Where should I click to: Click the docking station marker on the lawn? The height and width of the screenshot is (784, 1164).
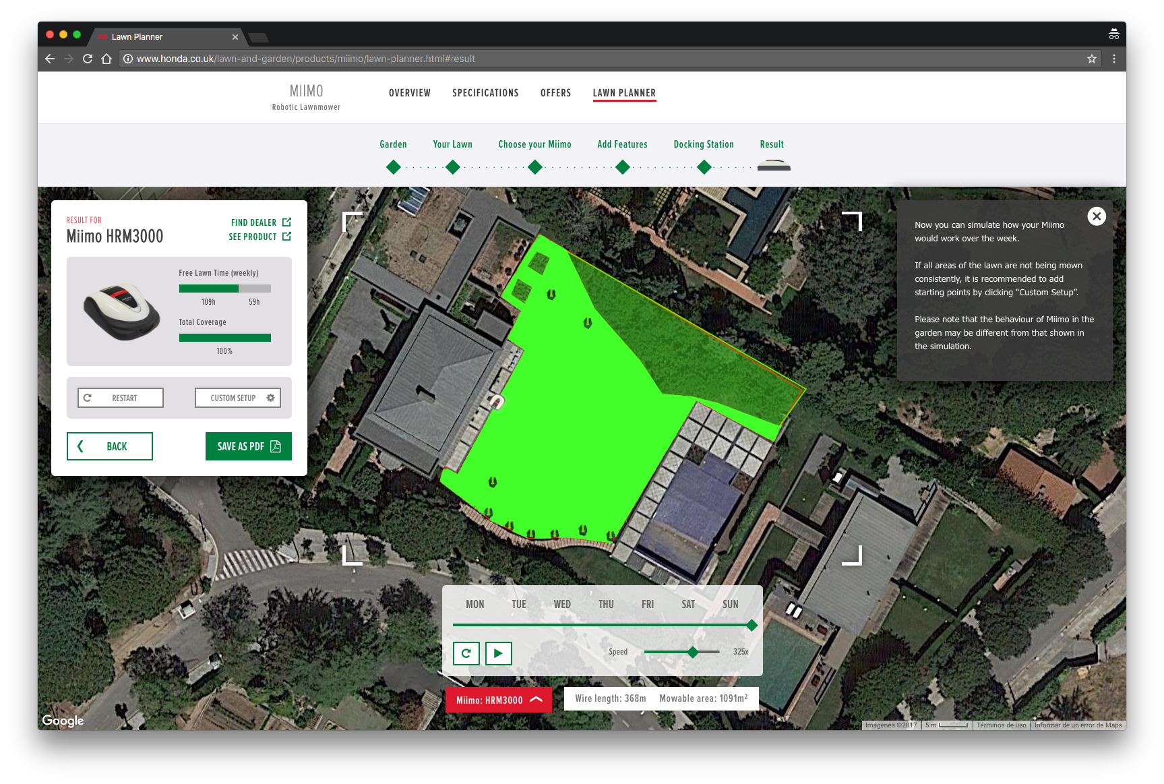[x=496, y=402]
